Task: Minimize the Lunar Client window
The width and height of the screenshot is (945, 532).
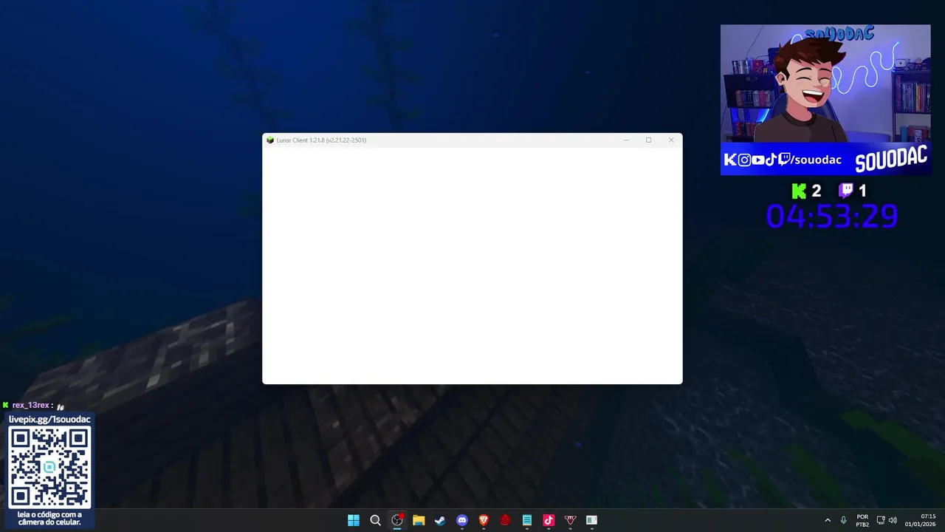Action: pyautogui.click(x=626, y=140)
